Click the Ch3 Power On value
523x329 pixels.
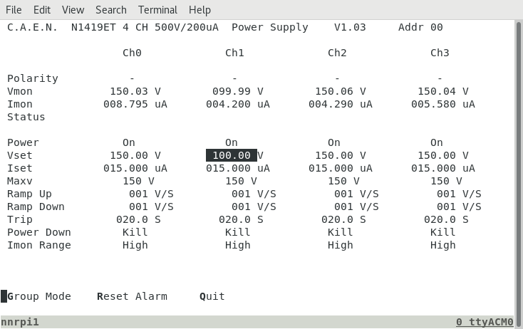pos(437,142)
